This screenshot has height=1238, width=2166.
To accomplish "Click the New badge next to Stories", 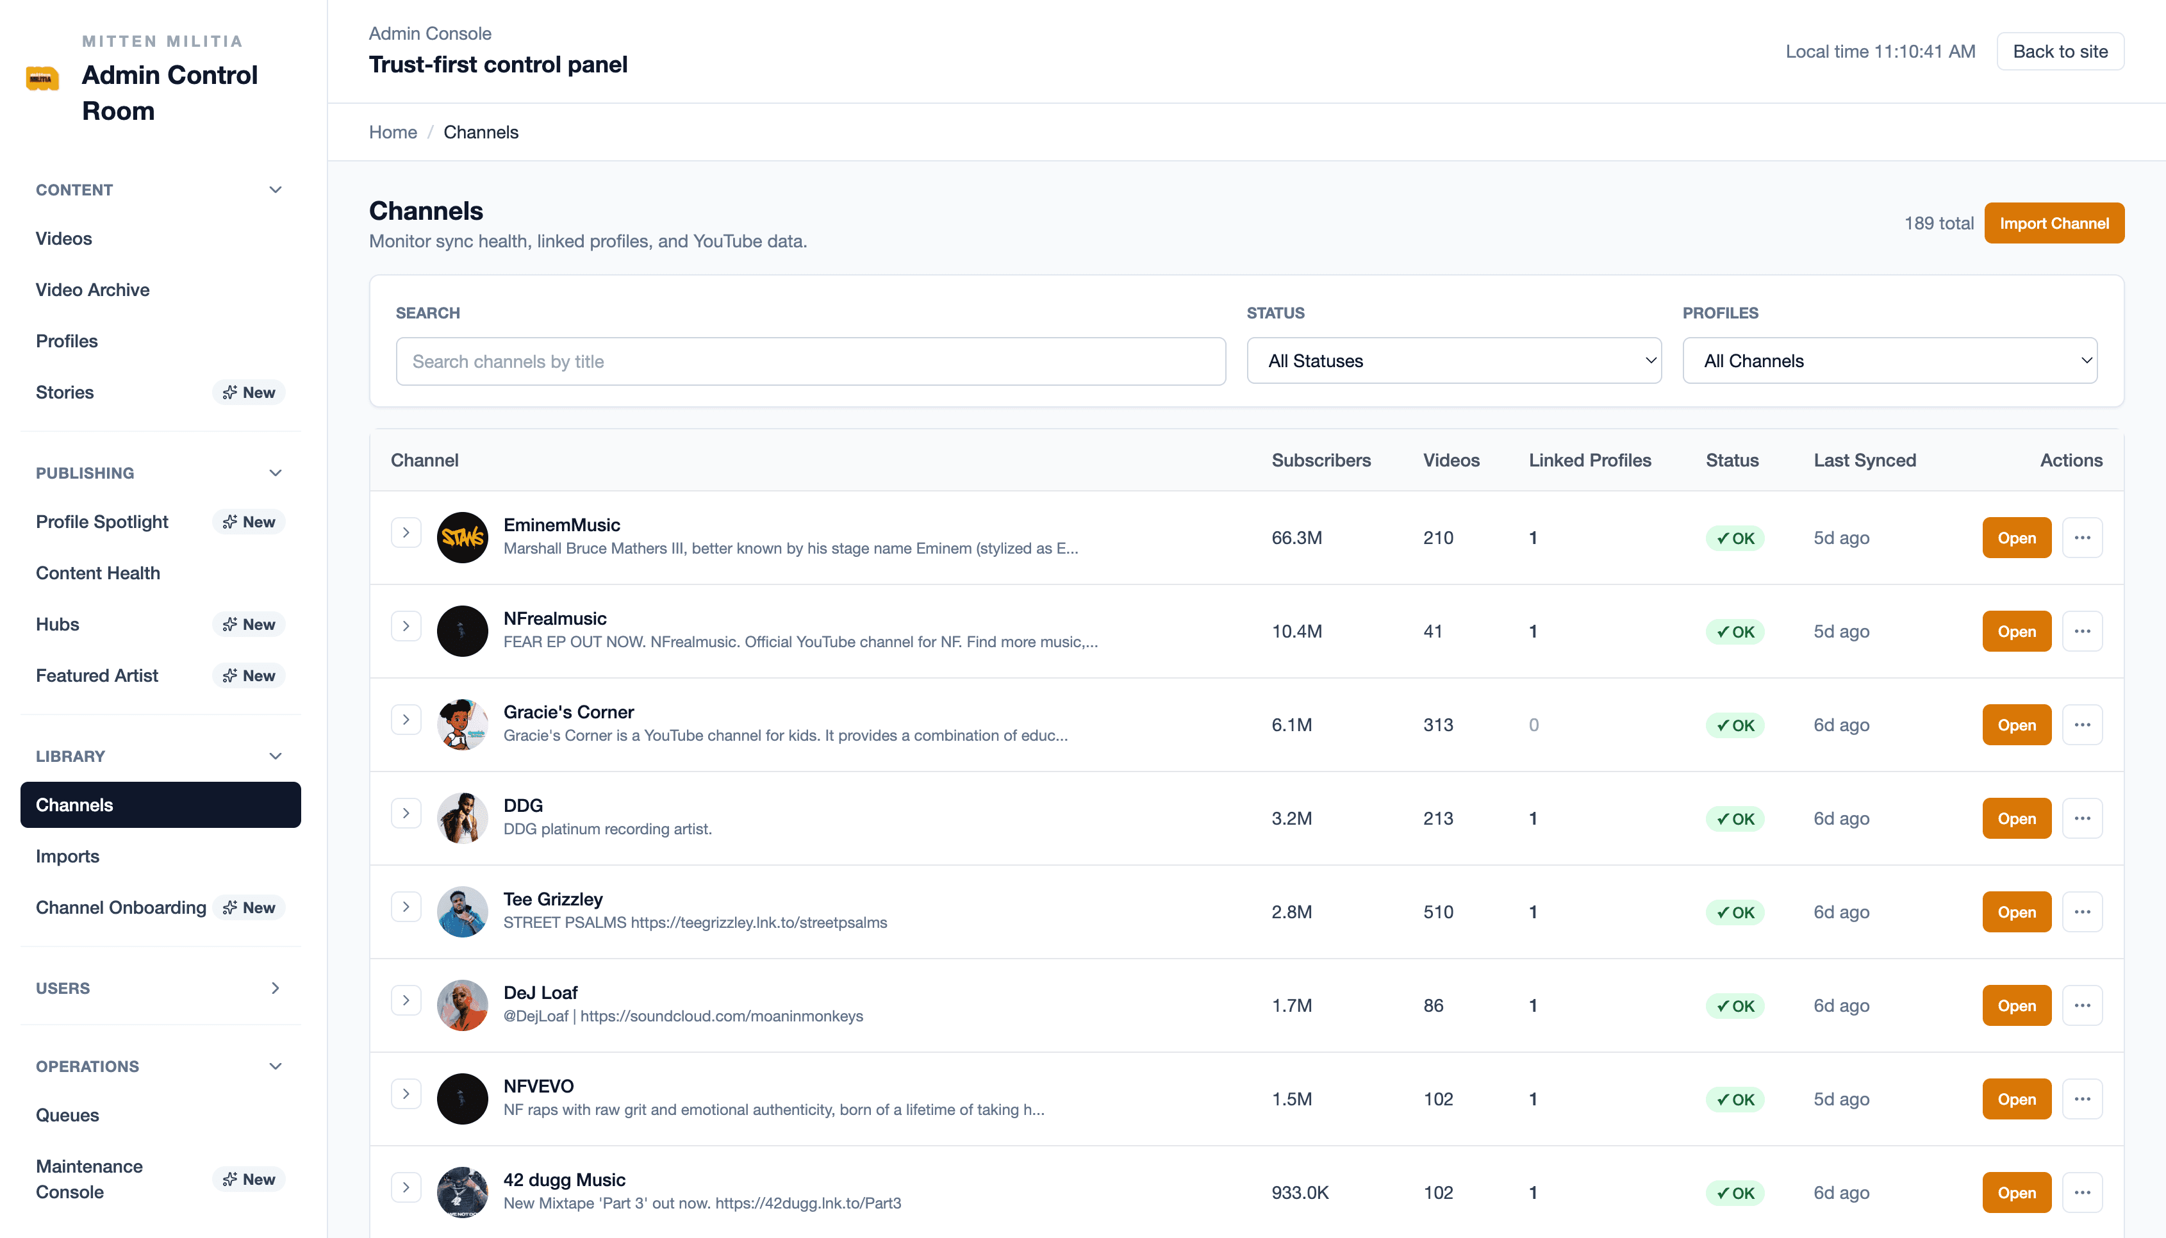I will 248,392.
